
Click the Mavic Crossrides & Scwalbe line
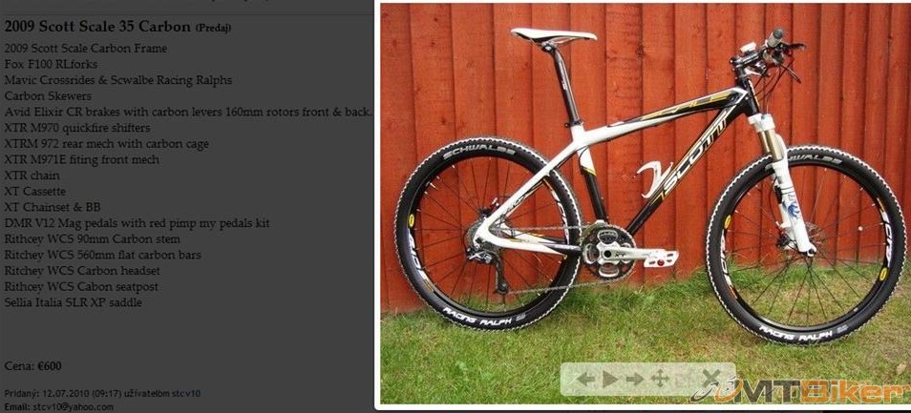click(118, 80)
